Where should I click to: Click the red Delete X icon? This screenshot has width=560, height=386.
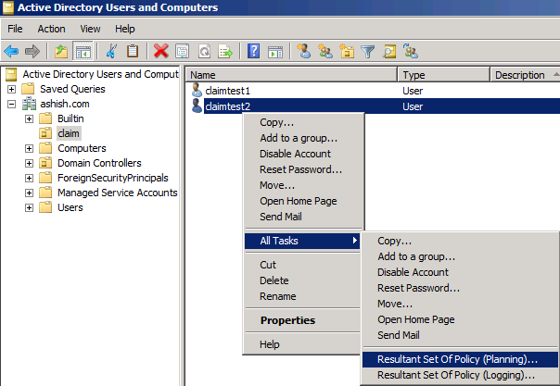tap(160, 51)
